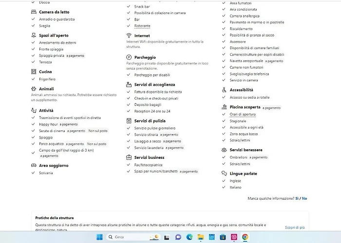341x243 pixels.
Task: Answer Sì to missing information question
Action: coord(297,198)
